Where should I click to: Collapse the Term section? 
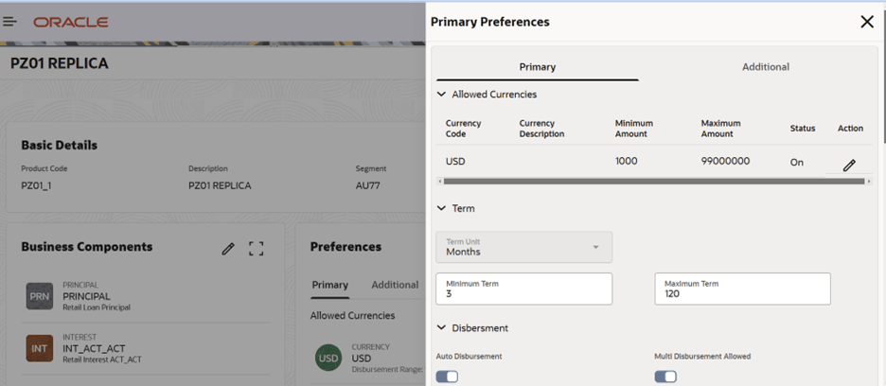click(x=441, y=208)
